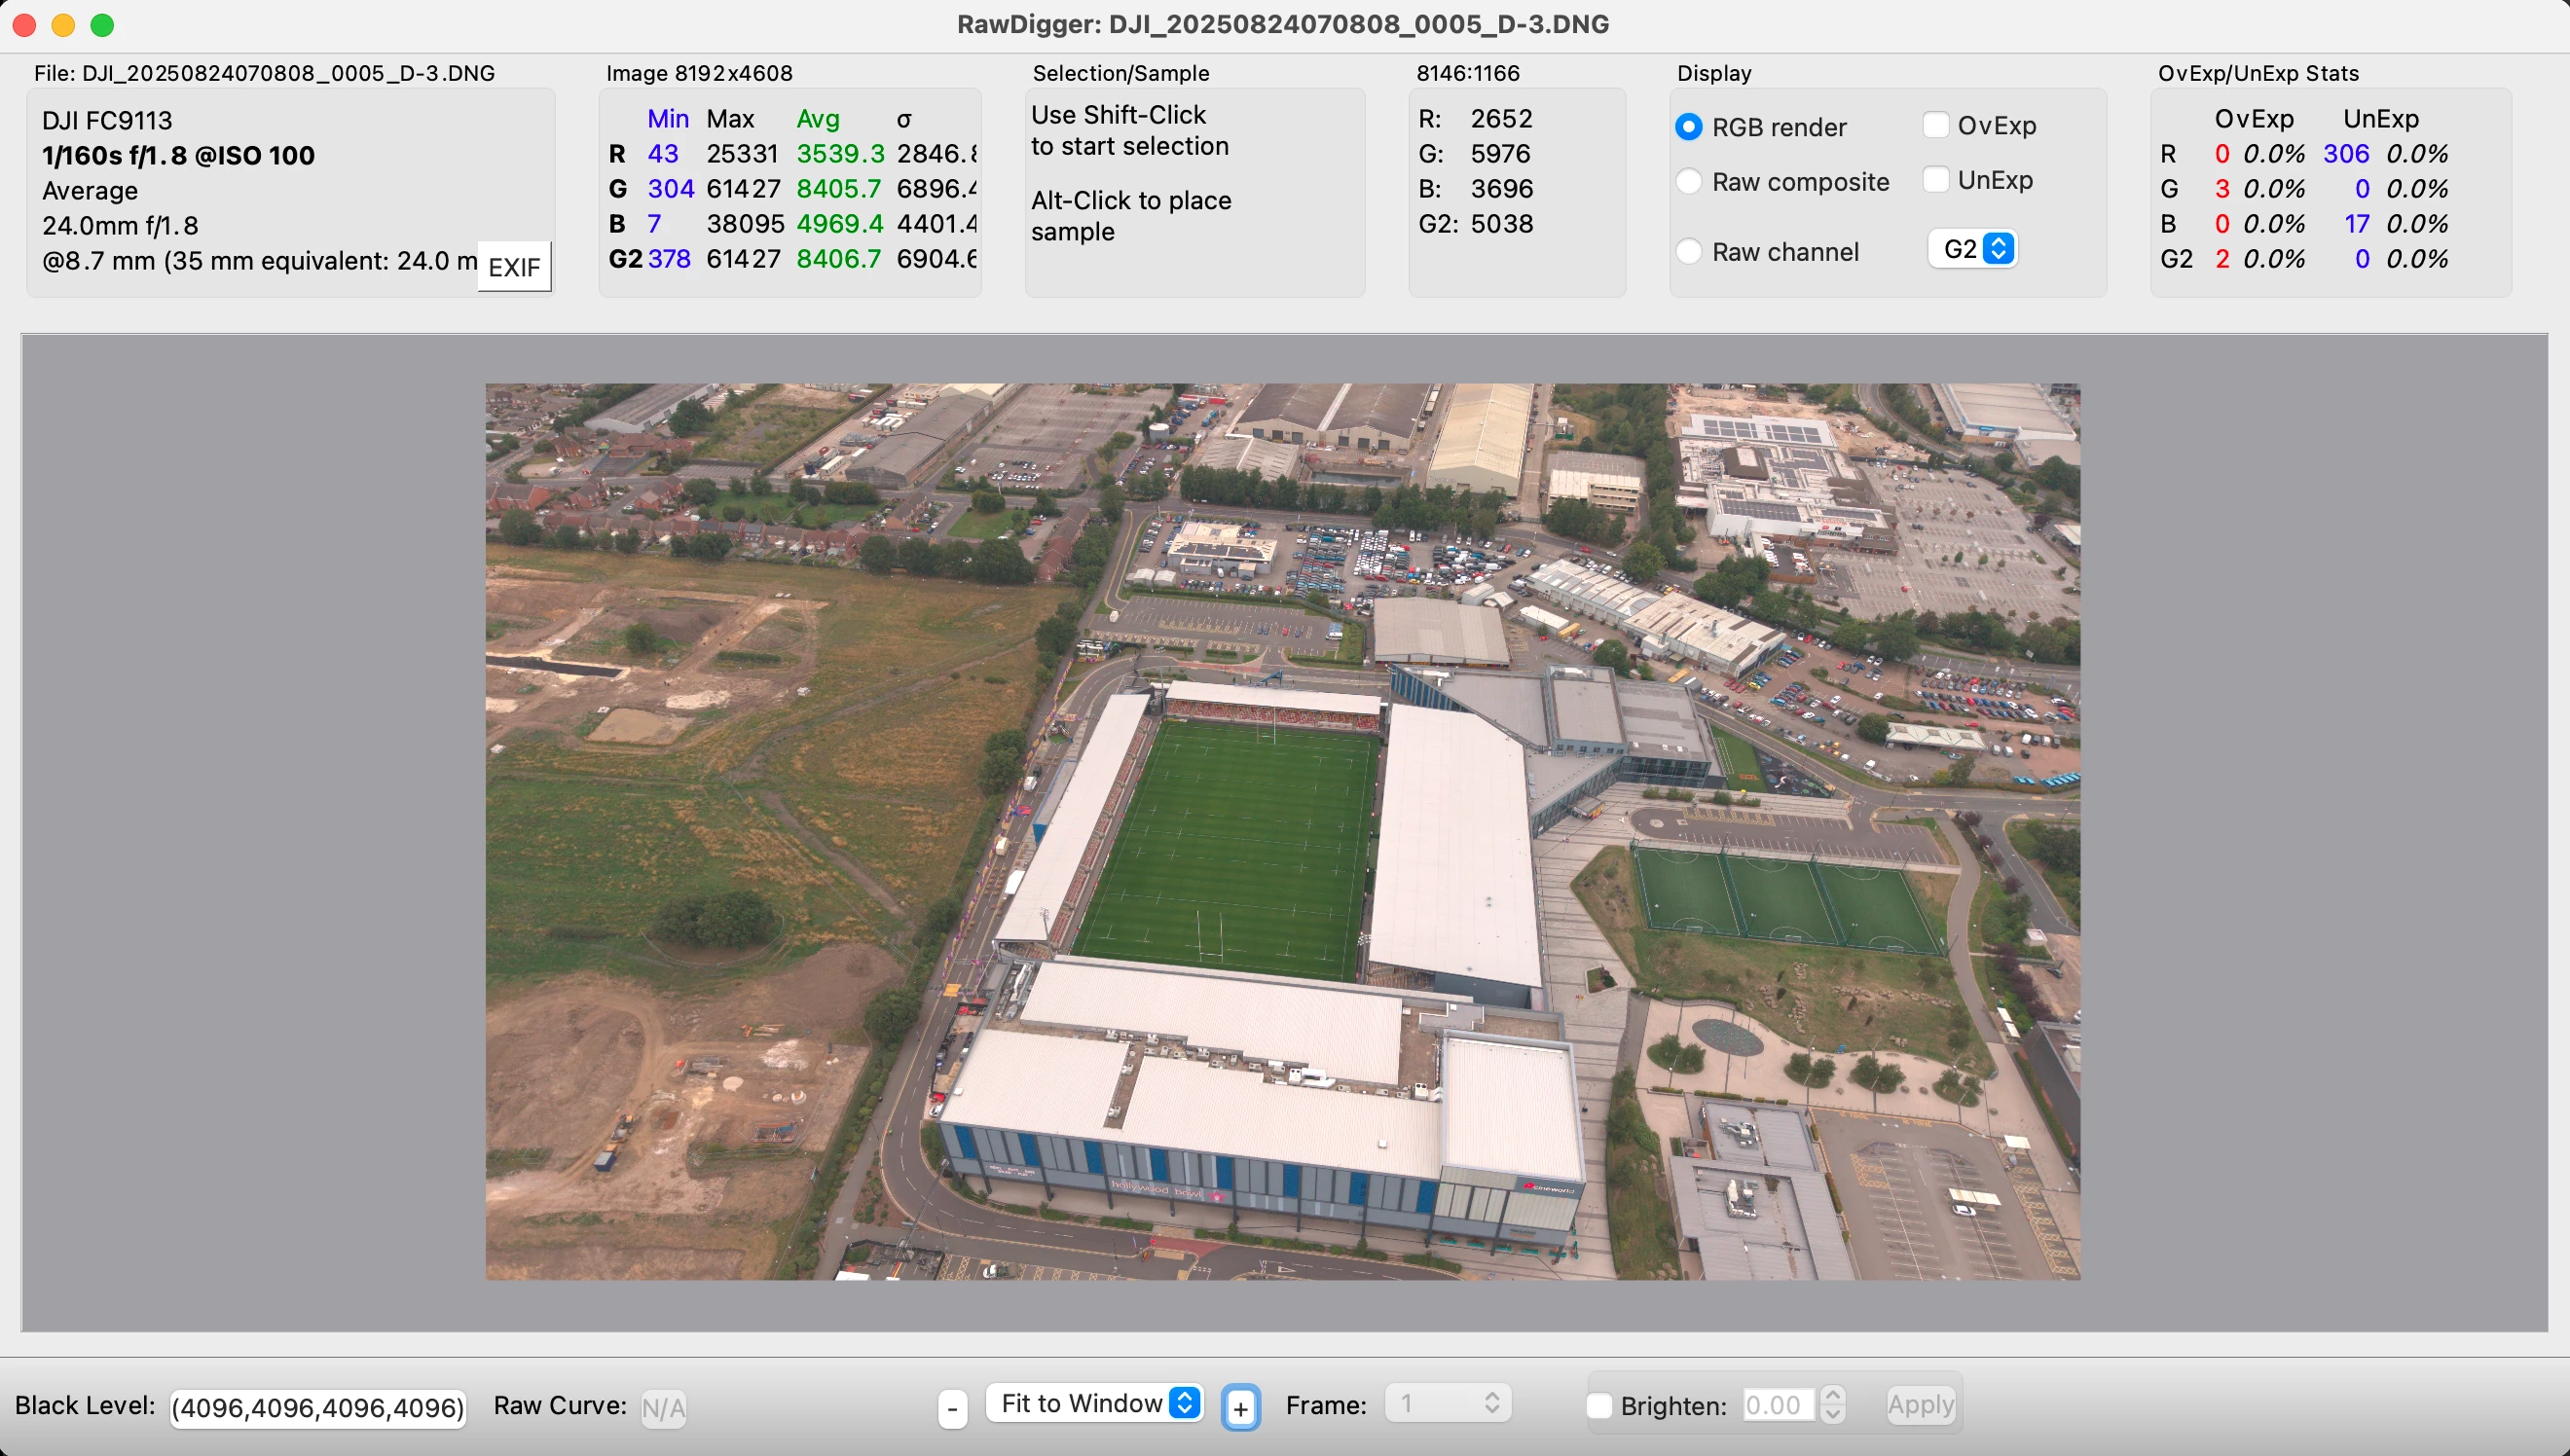
Task: Open the G2 raw channel dropdown
Action: 1974,248
